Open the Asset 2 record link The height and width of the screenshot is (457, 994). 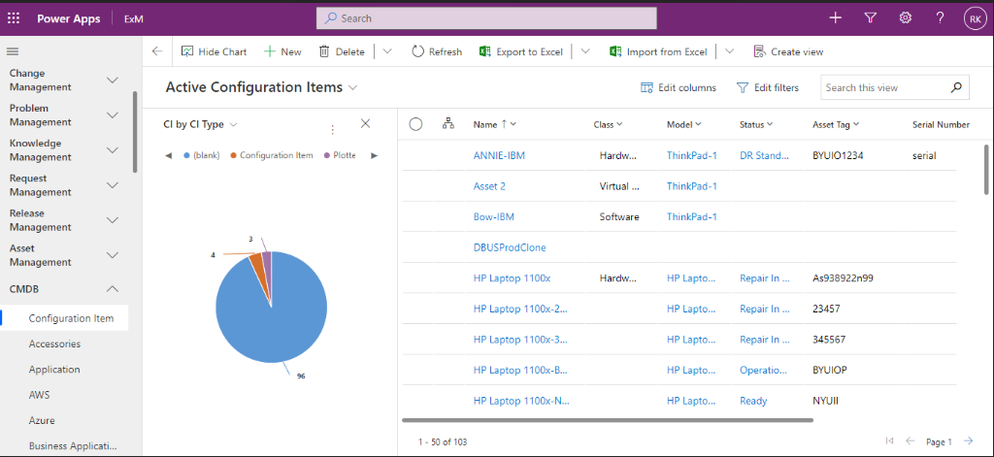(x=489, y=186)
